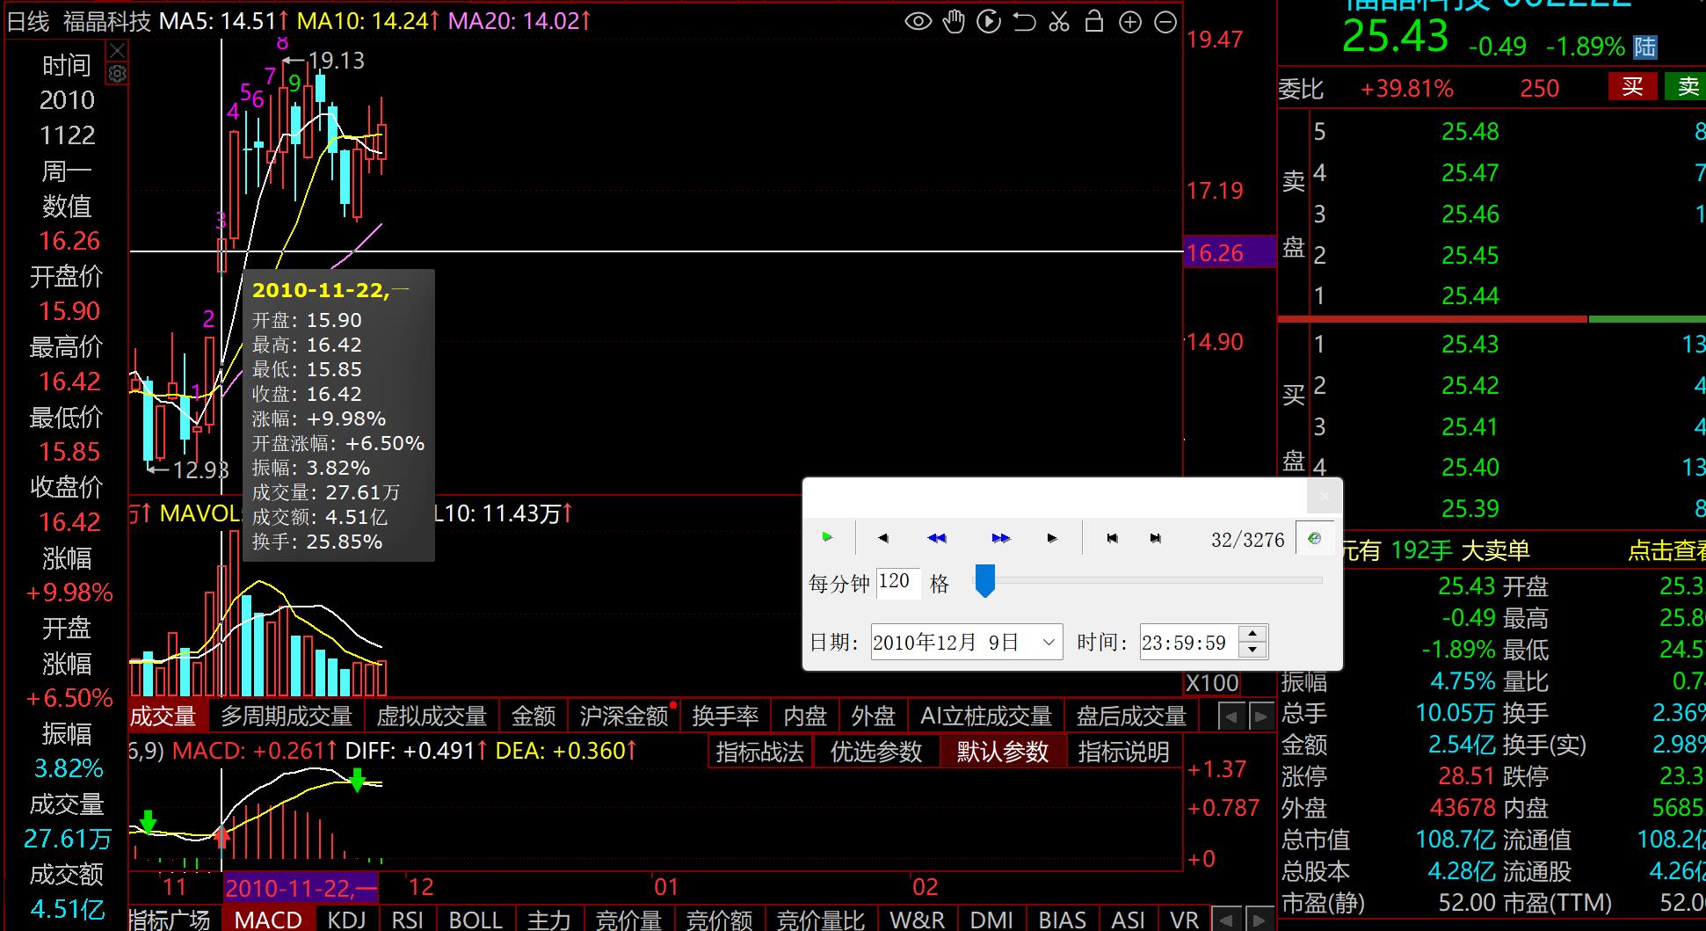Click the 指标说明 button
Viewport: 1706px width, 931px height.
click(x=1123, y=753)
